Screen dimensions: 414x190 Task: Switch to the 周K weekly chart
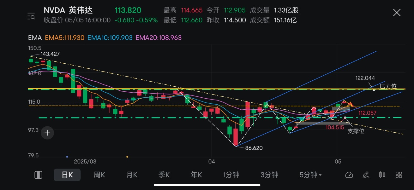(x=99, y=175)
